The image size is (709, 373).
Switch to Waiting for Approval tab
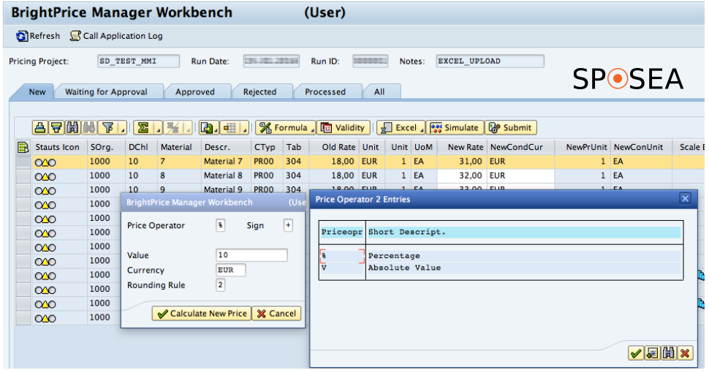pyautogui.click(x=106, y=92)
